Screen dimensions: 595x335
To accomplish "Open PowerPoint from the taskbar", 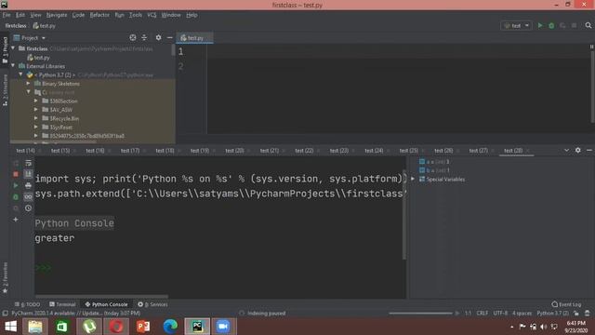I will [143, 327].
